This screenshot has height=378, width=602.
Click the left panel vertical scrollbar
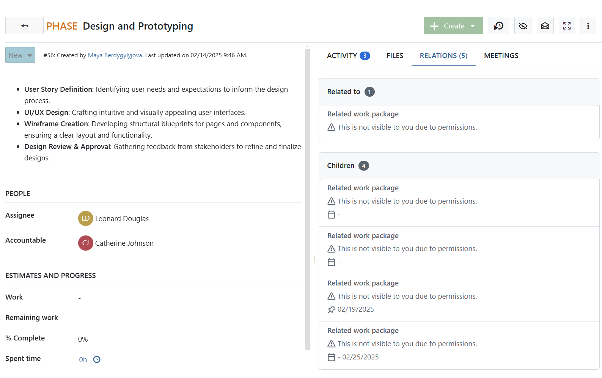[x=307, y=197]
